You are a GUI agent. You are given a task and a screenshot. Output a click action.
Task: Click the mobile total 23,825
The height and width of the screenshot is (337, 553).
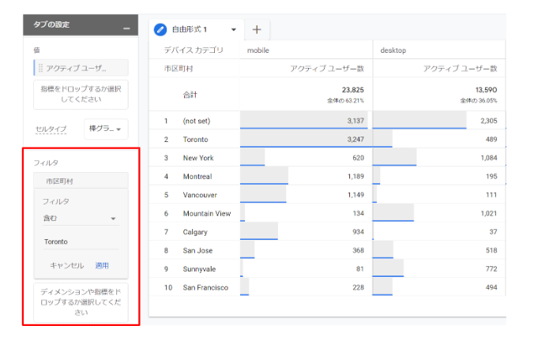pos(352,90)
